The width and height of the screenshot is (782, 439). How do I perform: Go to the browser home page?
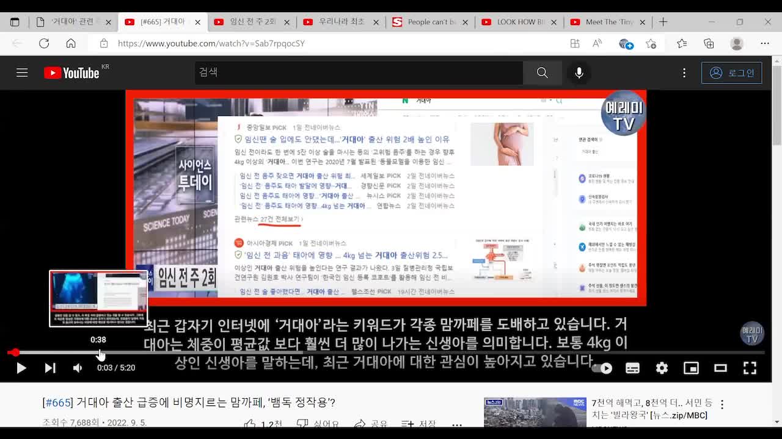pyautogui.click(x=71, y=43)
